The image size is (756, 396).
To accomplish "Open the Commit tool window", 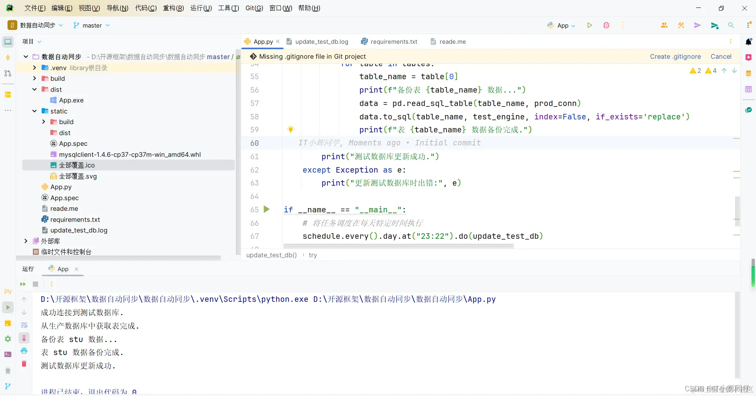I will [8, 58].
